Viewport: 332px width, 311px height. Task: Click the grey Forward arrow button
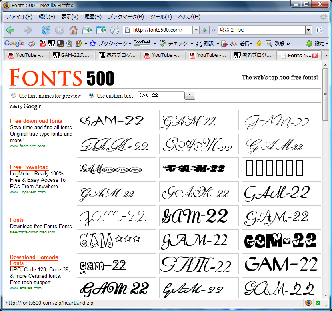pos(28,30)
